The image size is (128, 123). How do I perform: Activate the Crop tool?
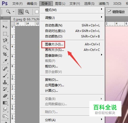coord(5,54)
